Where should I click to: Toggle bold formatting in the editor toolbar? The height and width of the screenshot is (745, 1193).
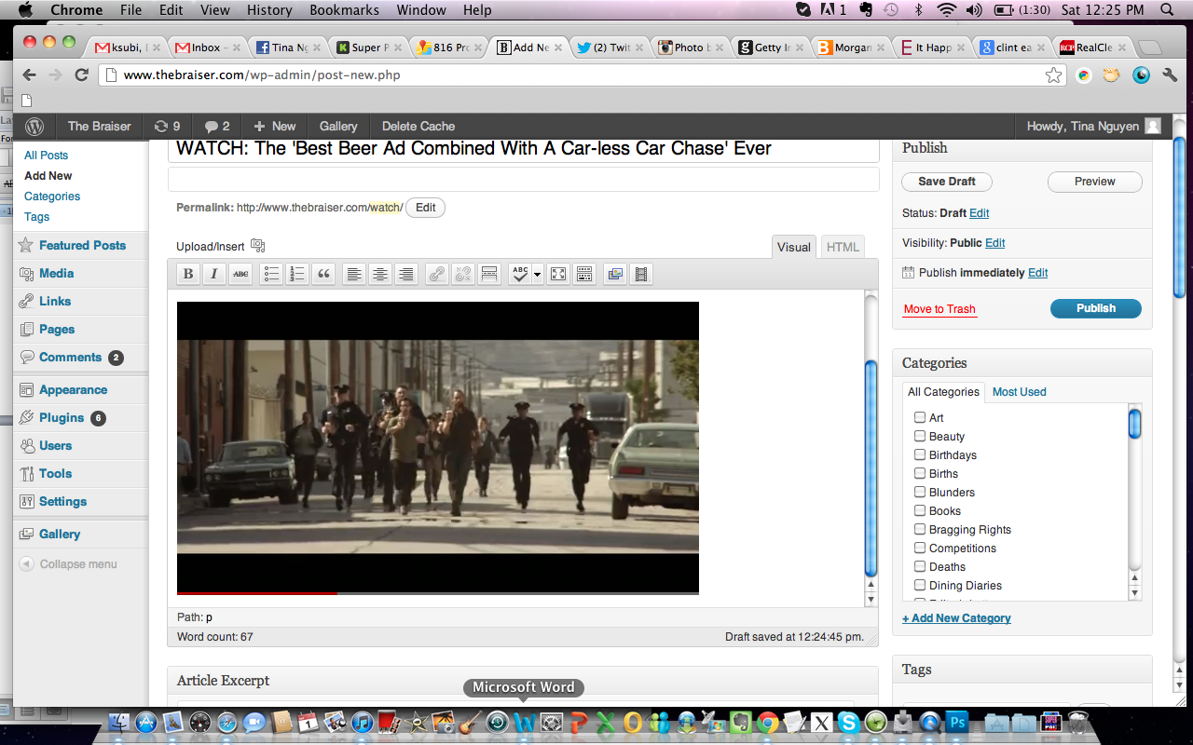(x=188, y=274)
